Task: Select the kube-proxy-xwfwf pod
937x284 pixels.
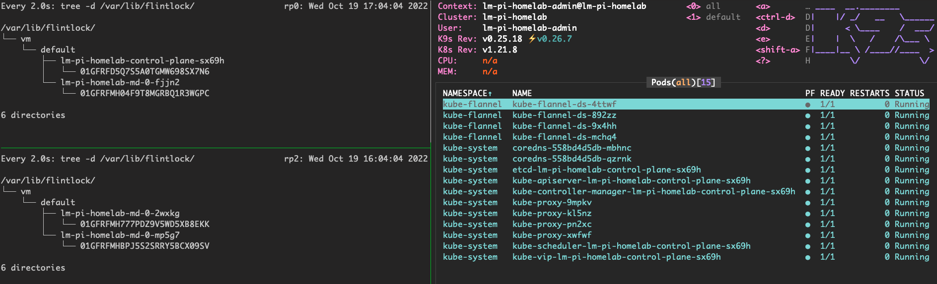Action: tap(686, 235)
